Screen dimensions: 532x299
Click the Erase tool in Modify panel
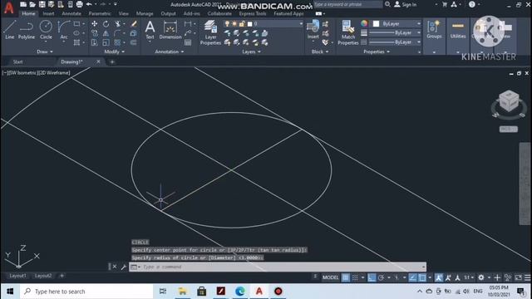(x=134, y=24)
